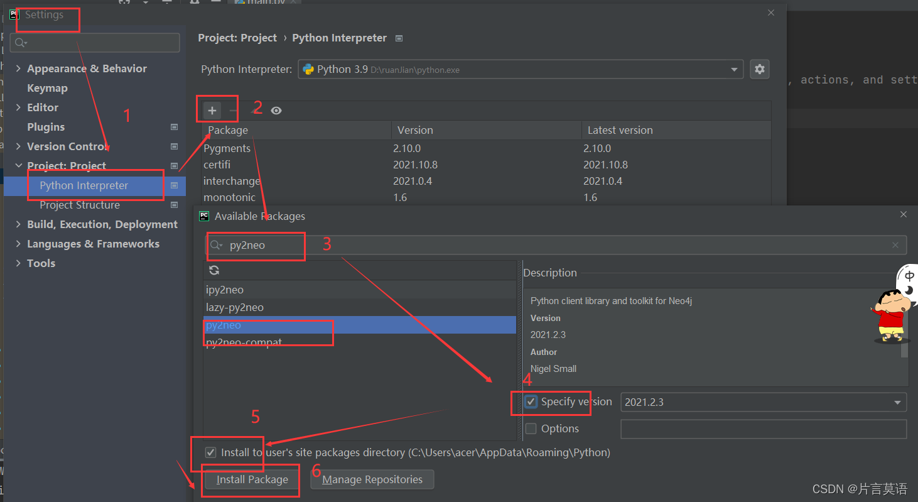The width and height of the screenshot is (918, 502).
Task: Click the Version column header
Action: [487, 130]
